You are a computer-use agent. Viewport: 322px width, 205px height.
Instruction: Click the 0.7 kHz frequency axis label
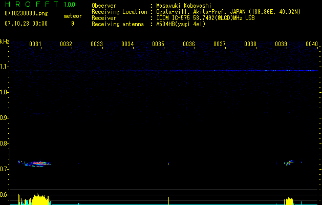[4, 169]
